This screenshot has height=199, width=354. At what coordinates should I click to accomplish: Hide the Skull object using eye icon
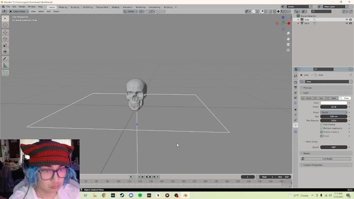pos(346,23)
